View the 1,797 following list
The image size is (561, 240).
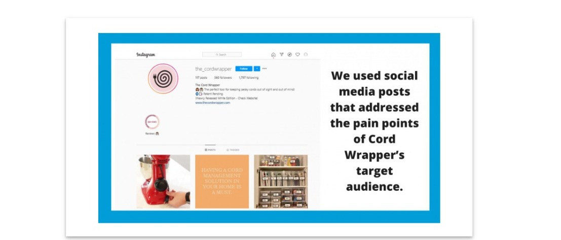248,78
